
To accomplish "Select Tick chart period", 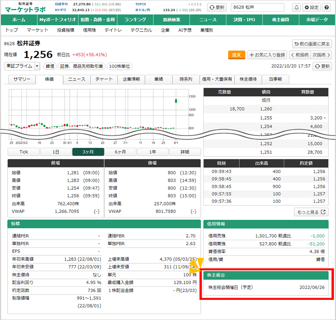I will click(x=24, y=152).
